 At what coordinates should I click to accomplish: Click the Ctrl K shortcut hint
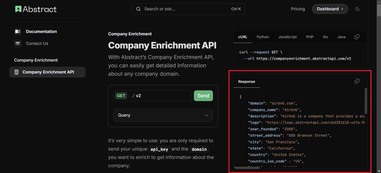pyautogui.click(x=236, y=9)
